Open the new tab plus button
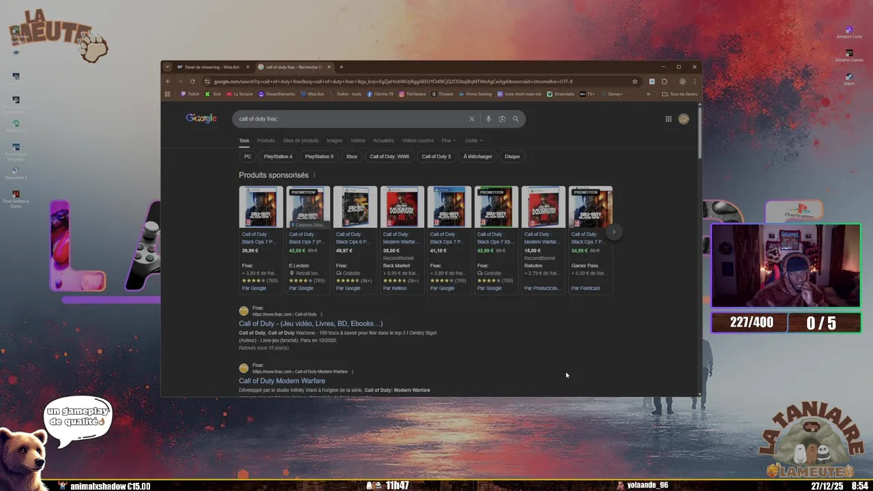Screen dimensions: 873x491 [341, 67]
